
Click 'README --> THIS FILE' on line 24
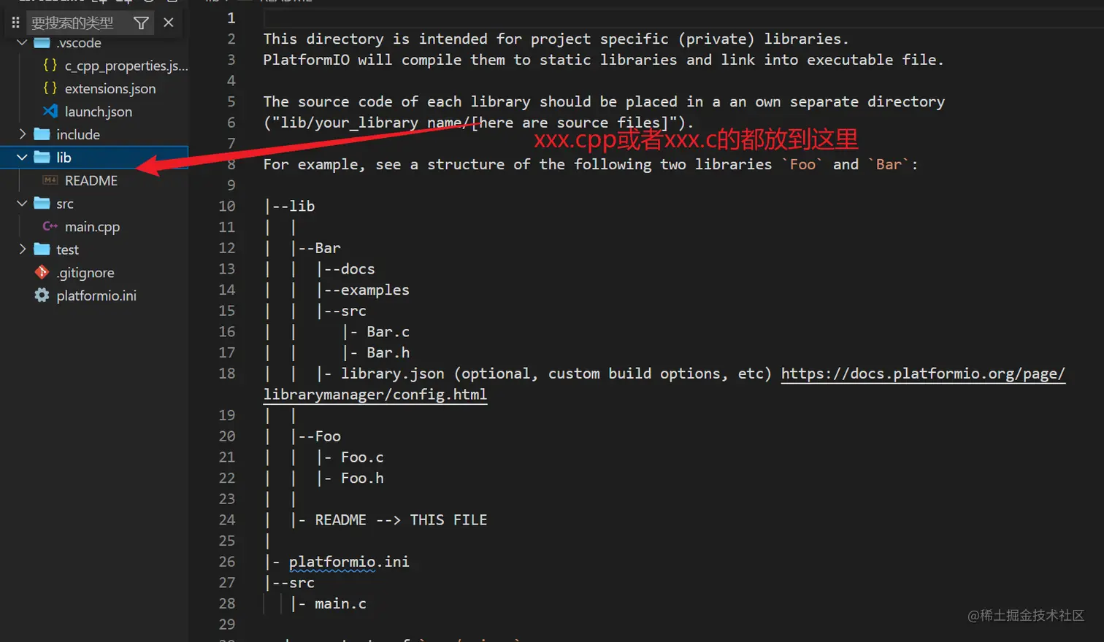(x=401, y=520)
